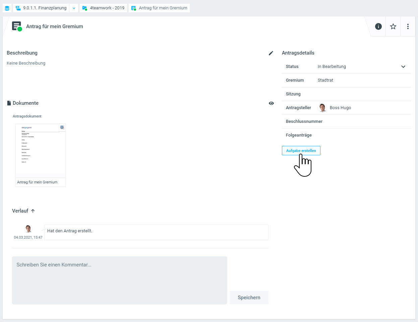The width and height of the screenshot is (418, 322).
Task: Expand the Status dropdown chevron
Action: tap(403, 67)
